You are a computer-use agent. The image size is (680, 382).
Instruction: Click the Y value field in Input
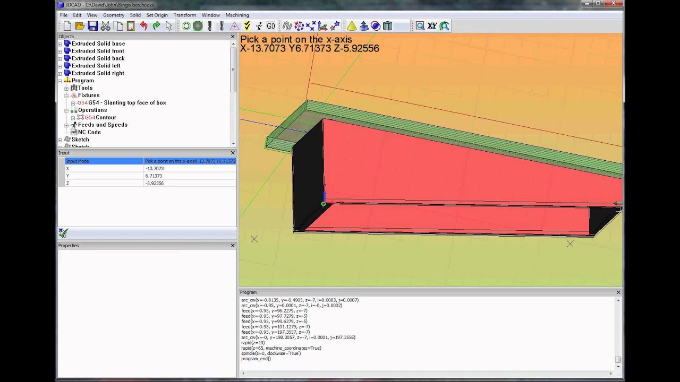coord(190,176)
